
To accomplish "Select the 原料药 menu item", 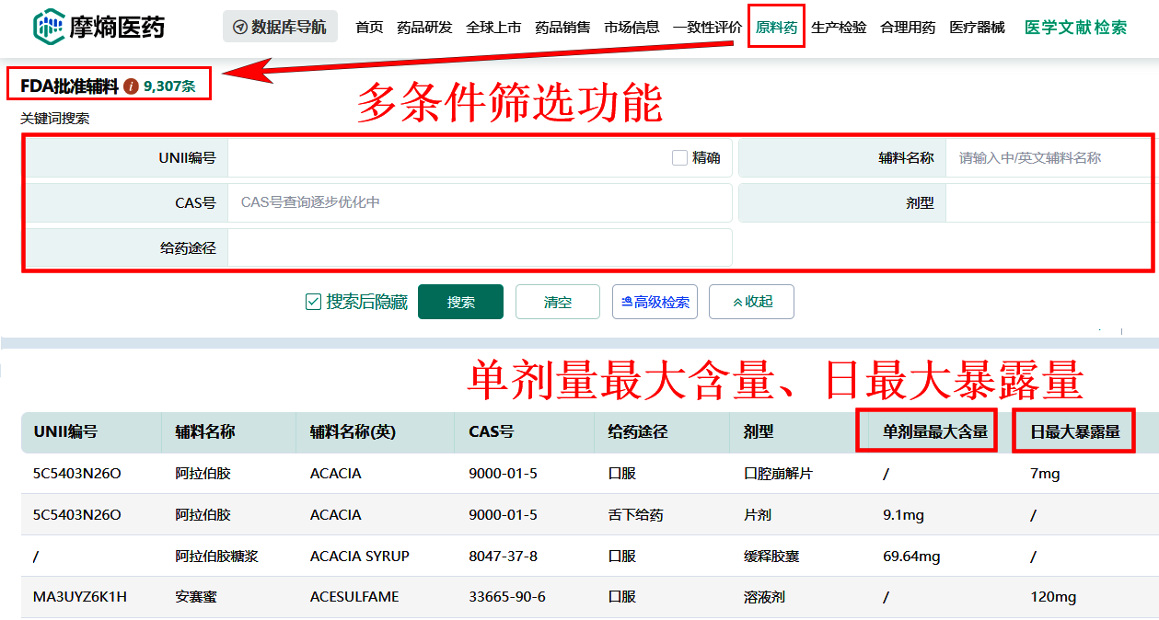I will point(776,27).
